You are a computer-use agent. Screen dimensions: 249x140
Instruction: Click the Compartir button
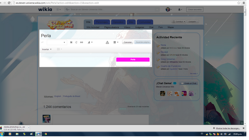tap(193, 22)
